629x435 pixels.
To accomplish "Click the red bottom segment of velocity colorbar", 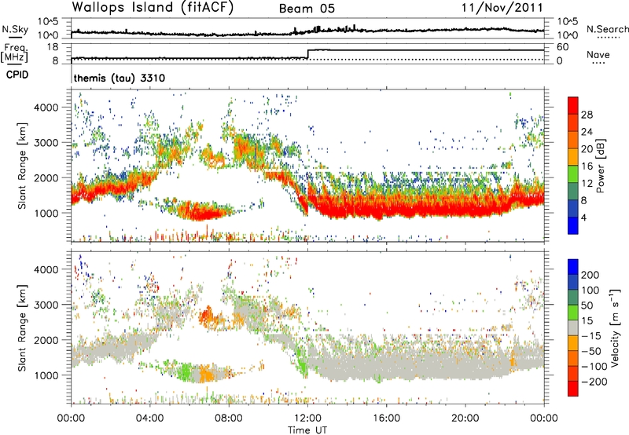I will click(x=573, y=389).
